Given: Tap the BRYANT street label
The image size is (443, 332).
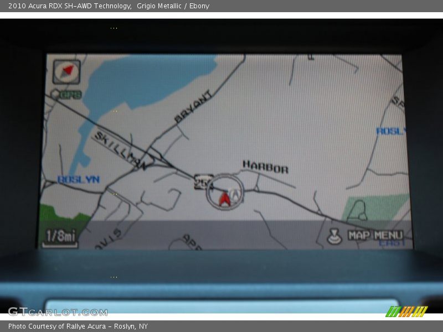Looking at the screenshot, I should click(x=193, y=107).
